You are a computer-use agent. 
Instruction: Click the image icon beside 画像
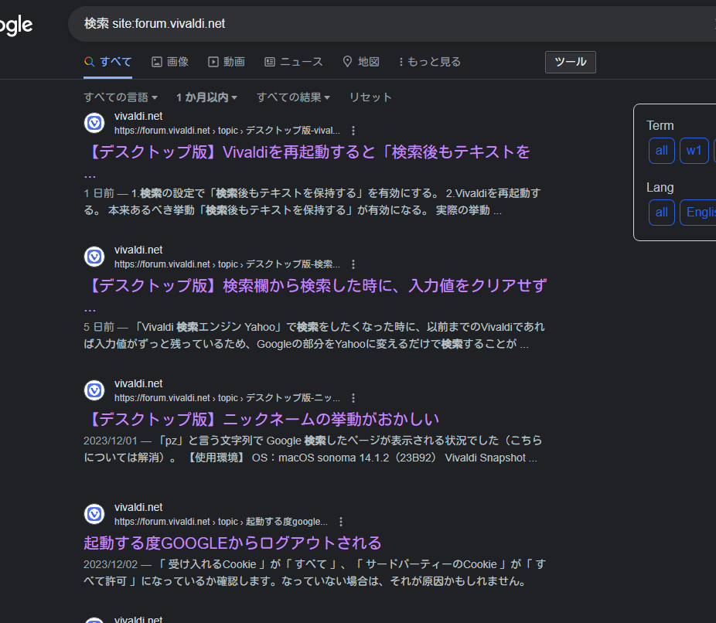(x=157, y=62)
